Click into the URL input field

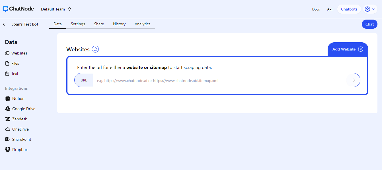tap(219, 80)
